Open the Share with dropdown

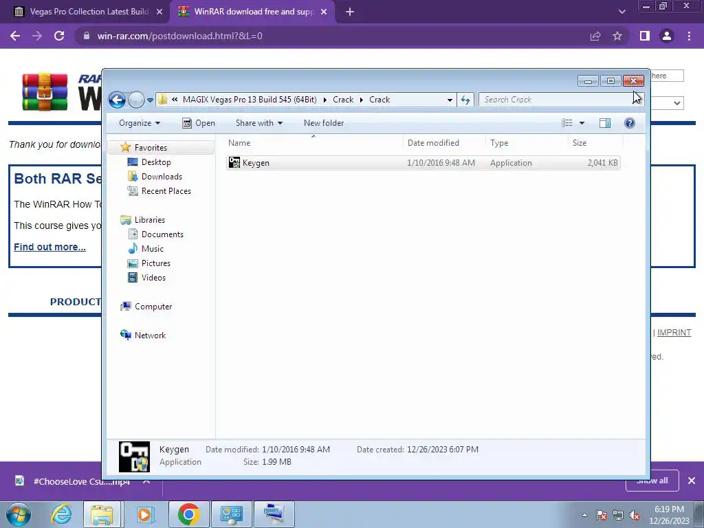259,123
